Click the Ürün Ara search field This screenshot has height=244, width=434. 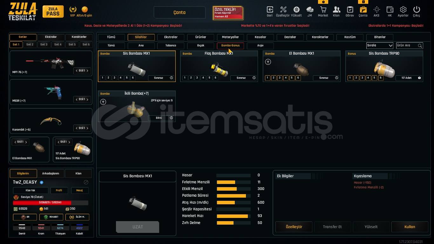click(410, 45)
